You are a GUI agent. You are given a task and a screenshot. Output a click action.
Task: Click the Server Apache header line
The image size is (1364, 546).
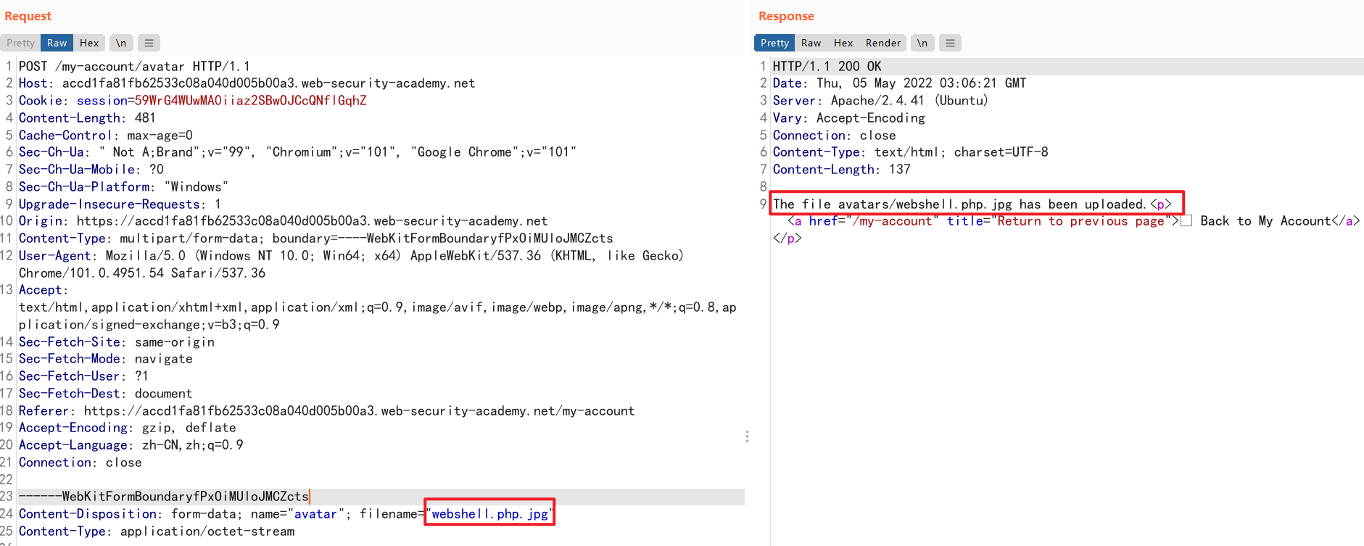click(880, 100)
